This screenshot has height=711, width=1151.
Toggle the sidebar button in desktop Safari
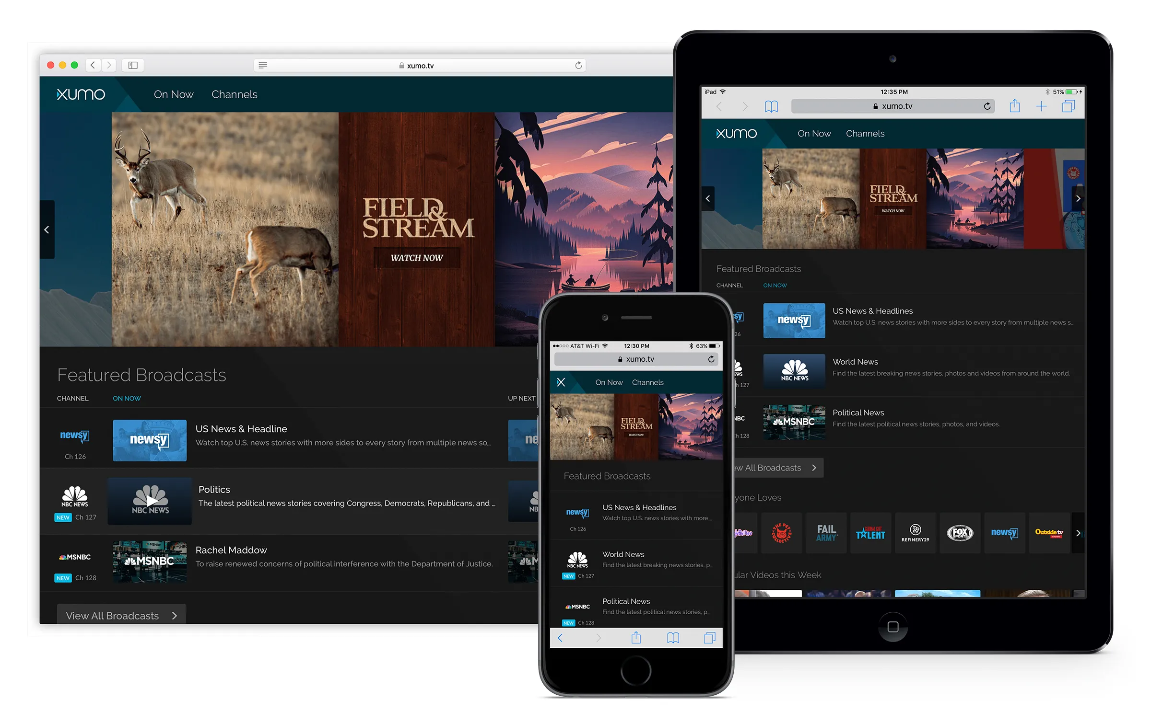(133, 65)
